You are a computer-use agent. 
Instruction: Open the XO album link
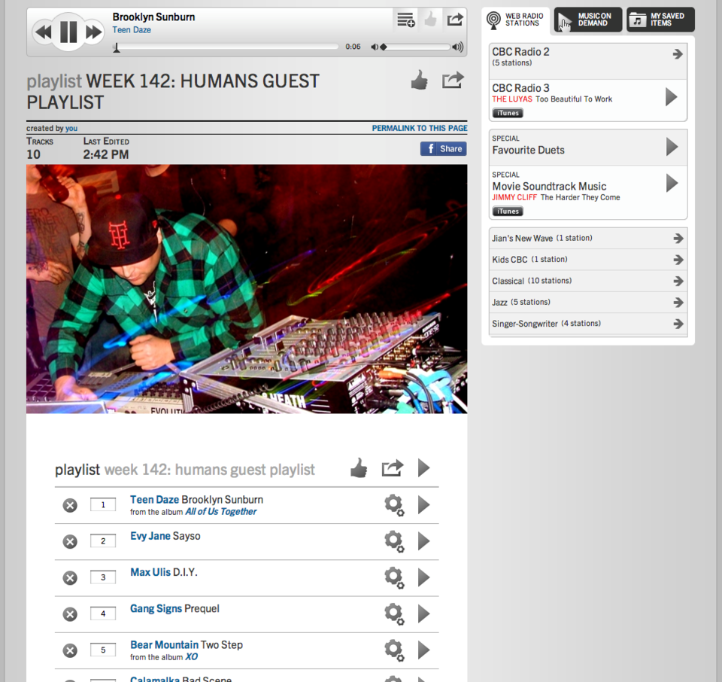click(x=192, y=656)
